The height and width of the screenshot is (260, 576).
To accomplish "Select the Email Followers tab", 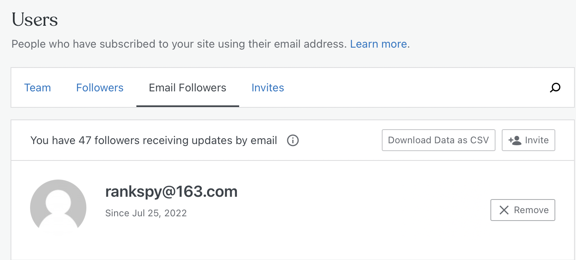I will point(188,88).
